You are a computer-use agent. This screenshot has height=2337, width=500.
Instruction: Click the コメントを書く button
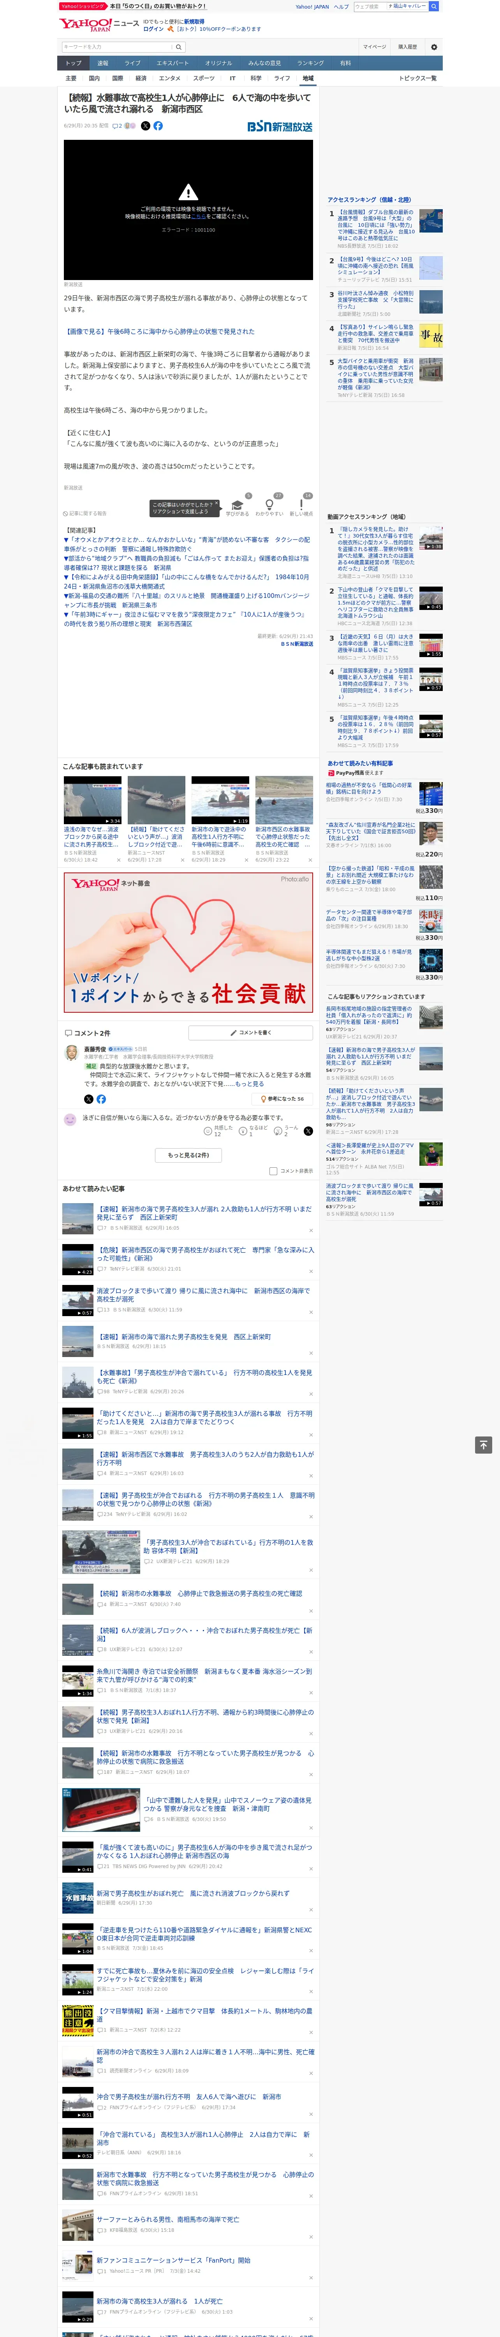click(x=250, y=1033)
